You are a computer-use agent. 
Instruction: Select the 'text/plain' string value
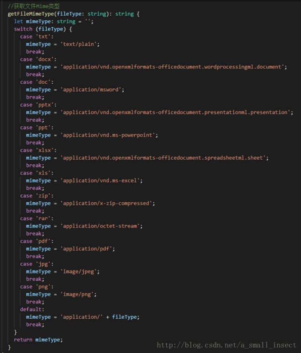point(78,44)
